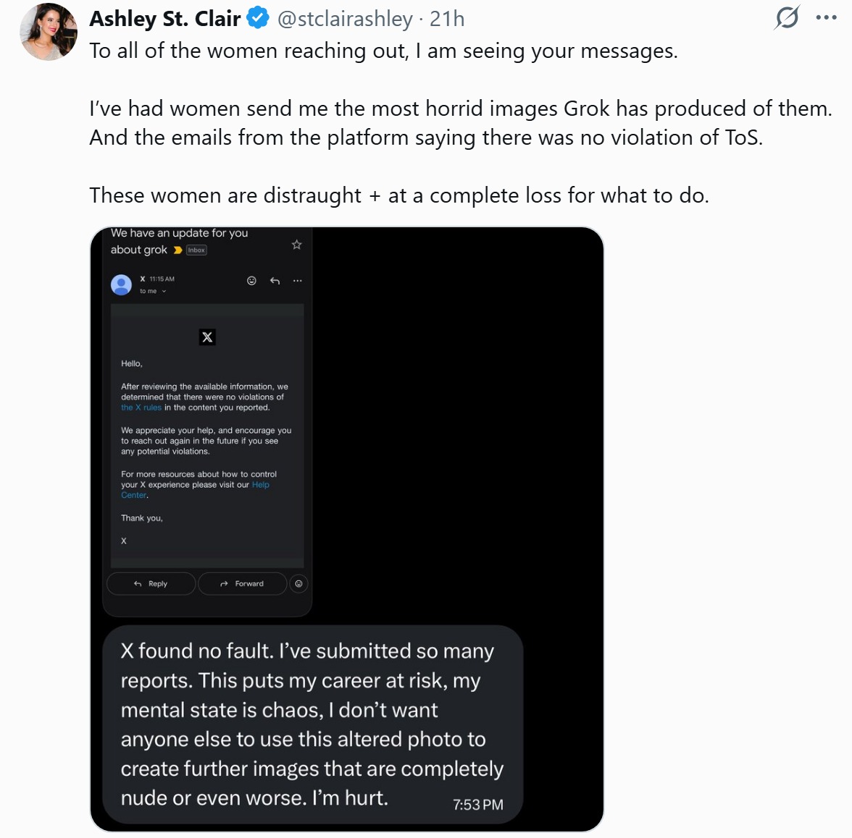Click the email sender's avatar icon

click(x=121, y=284)
